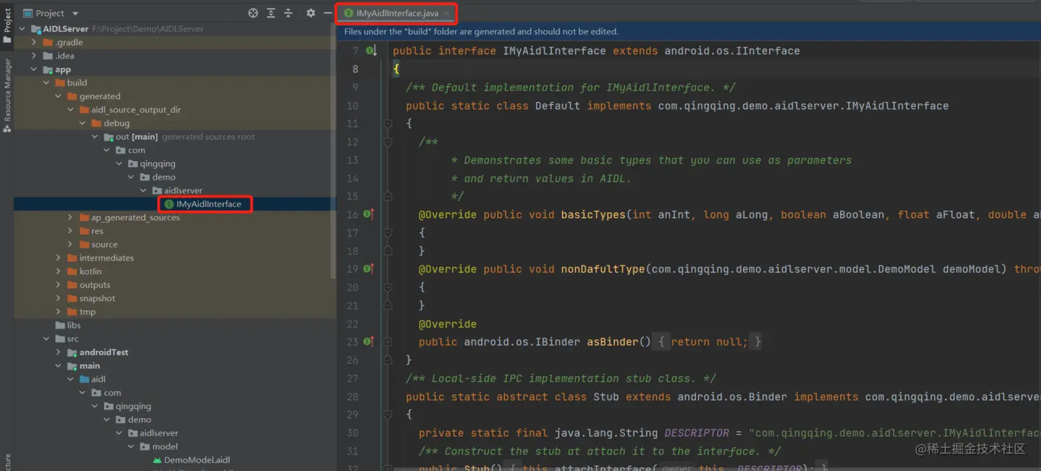This screenshot has width=1041, height=471.
Task: Select the out [main] generated sources root
Action: (179, 136)
